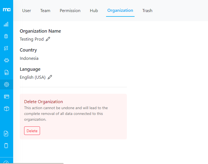The image size is (208, 164).
Task: Open the Permission tab
Action: [70, 11]
